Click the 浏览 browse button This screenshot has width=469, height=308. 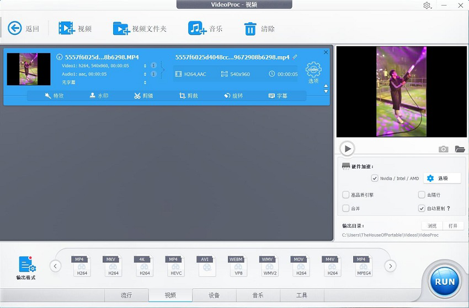pos(432,226)
